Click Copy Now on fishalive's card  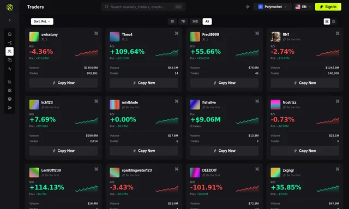point(224,151)
